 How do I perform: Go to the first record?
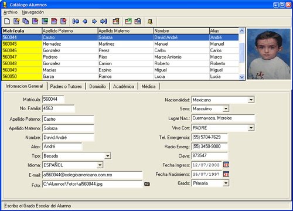pos(76,21)
